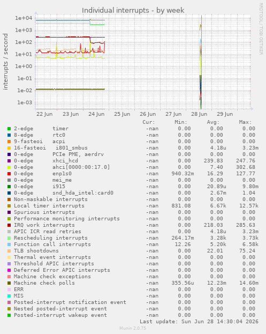
Task: Click the green swatch beside 2-edge timer
Action: pos(9,129)
